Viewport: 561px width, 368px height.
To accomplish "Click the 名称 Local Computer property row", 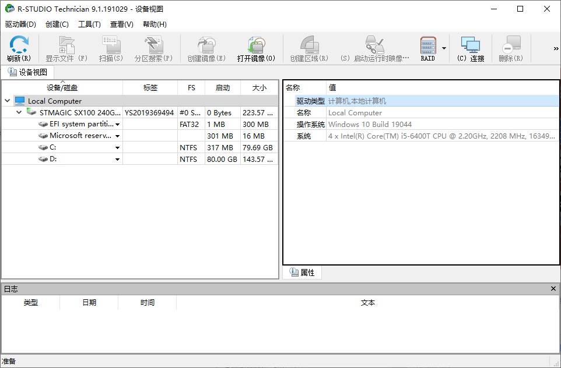I will pos(421,112).
